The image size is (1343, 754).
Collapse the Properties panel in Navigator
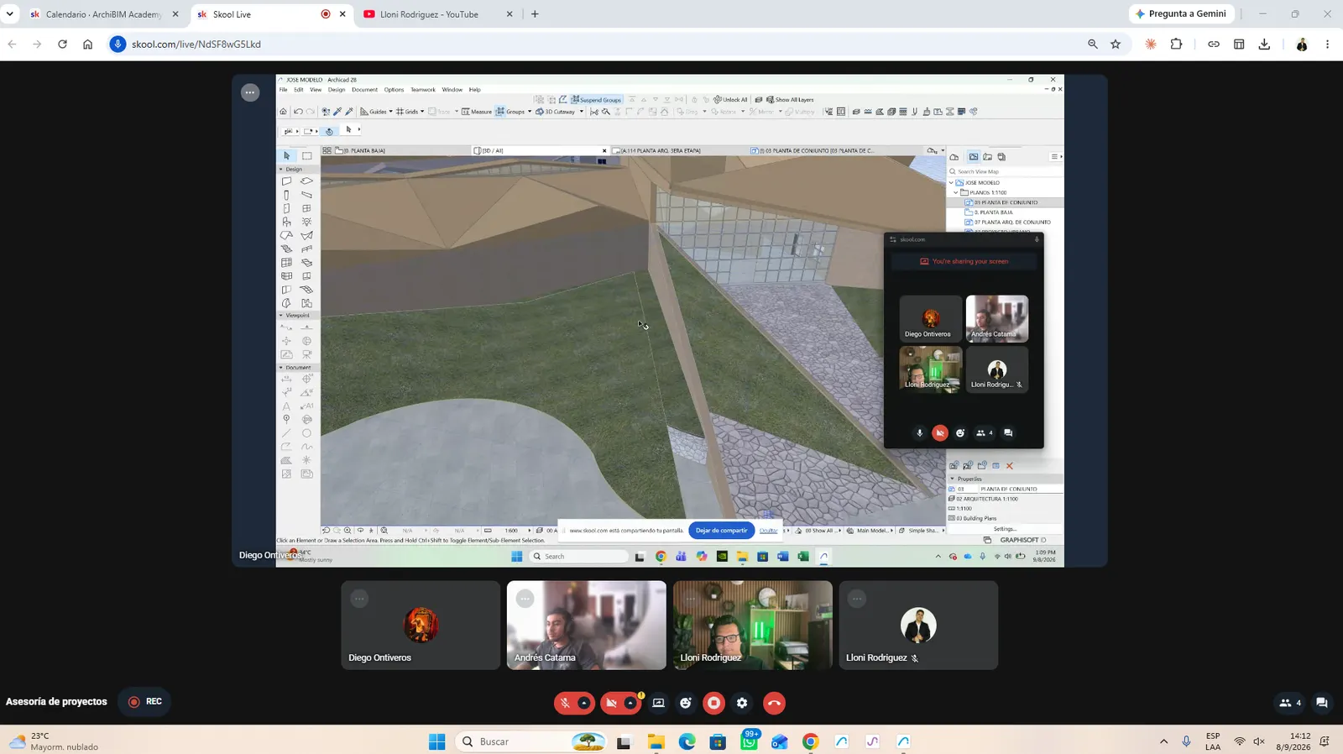pyautogui.click(x=952, y=479)
